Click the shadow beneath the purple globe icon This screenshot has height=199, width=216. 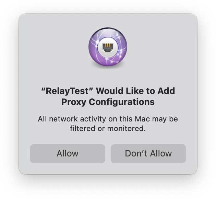click(108, 67)
